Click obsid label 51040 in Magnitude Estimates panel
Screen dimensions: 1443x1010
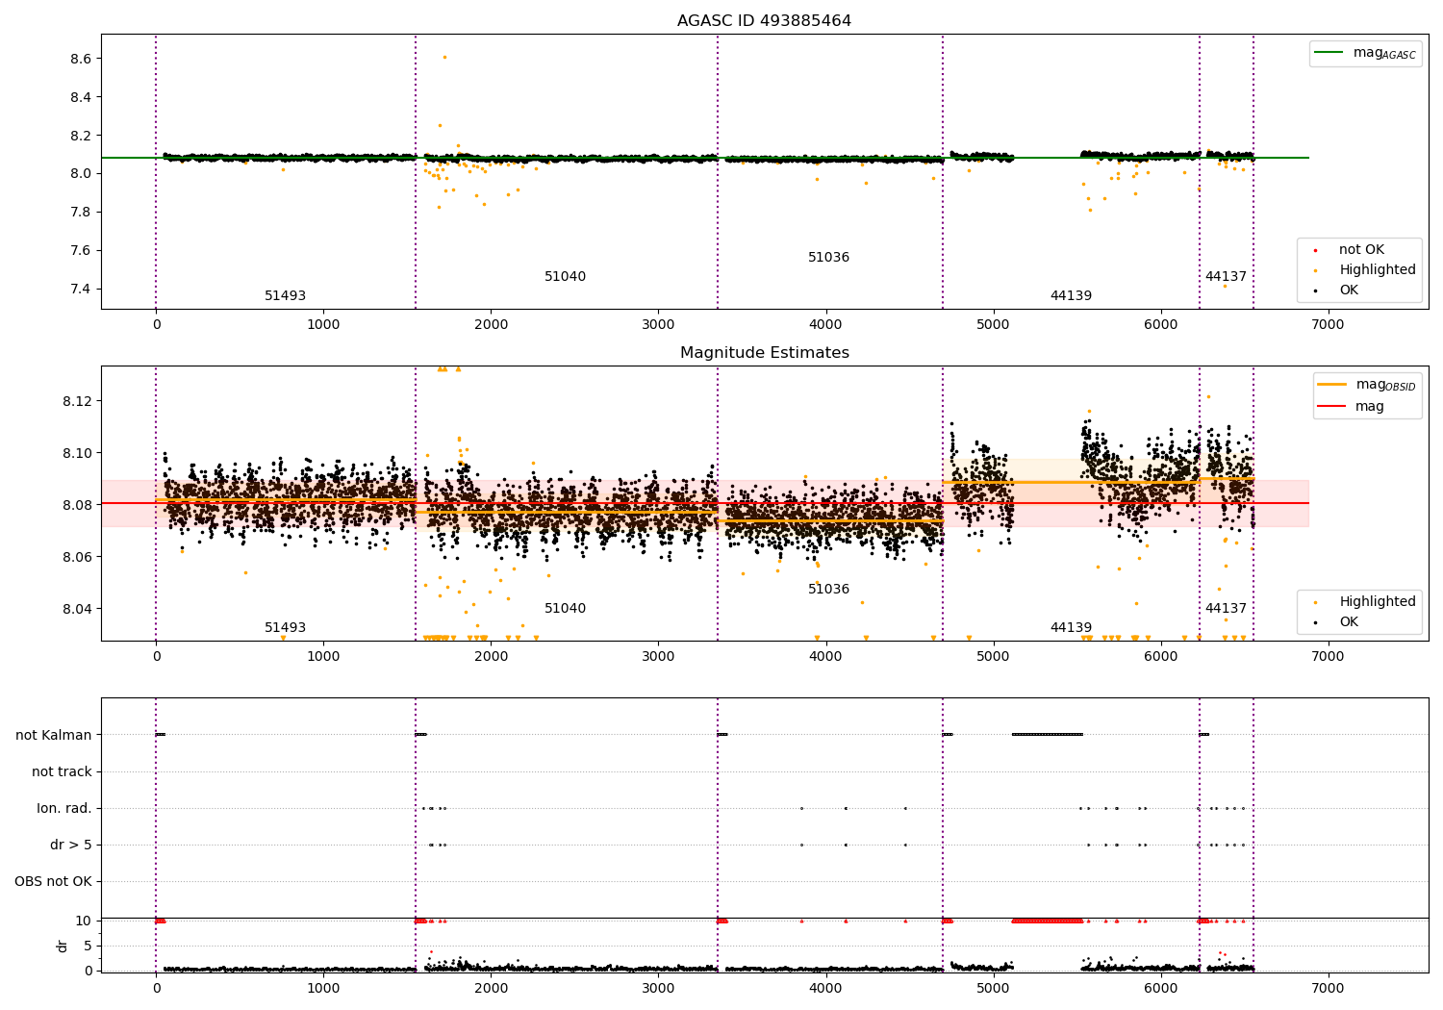[x=565, y=609]
